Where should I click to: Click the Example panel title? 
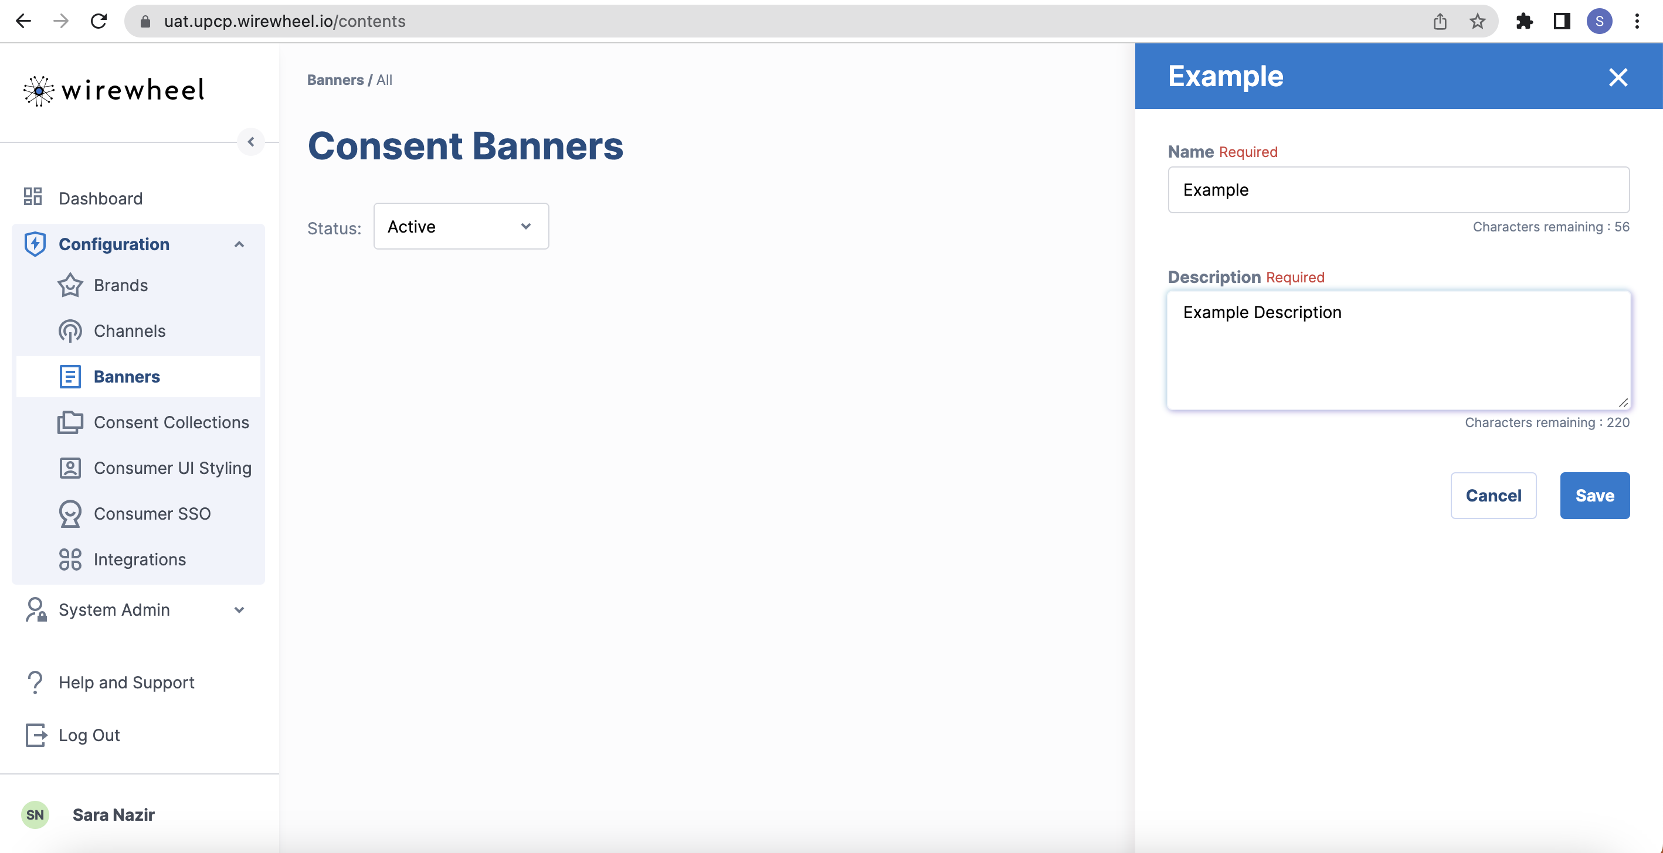coord(1226,76)
